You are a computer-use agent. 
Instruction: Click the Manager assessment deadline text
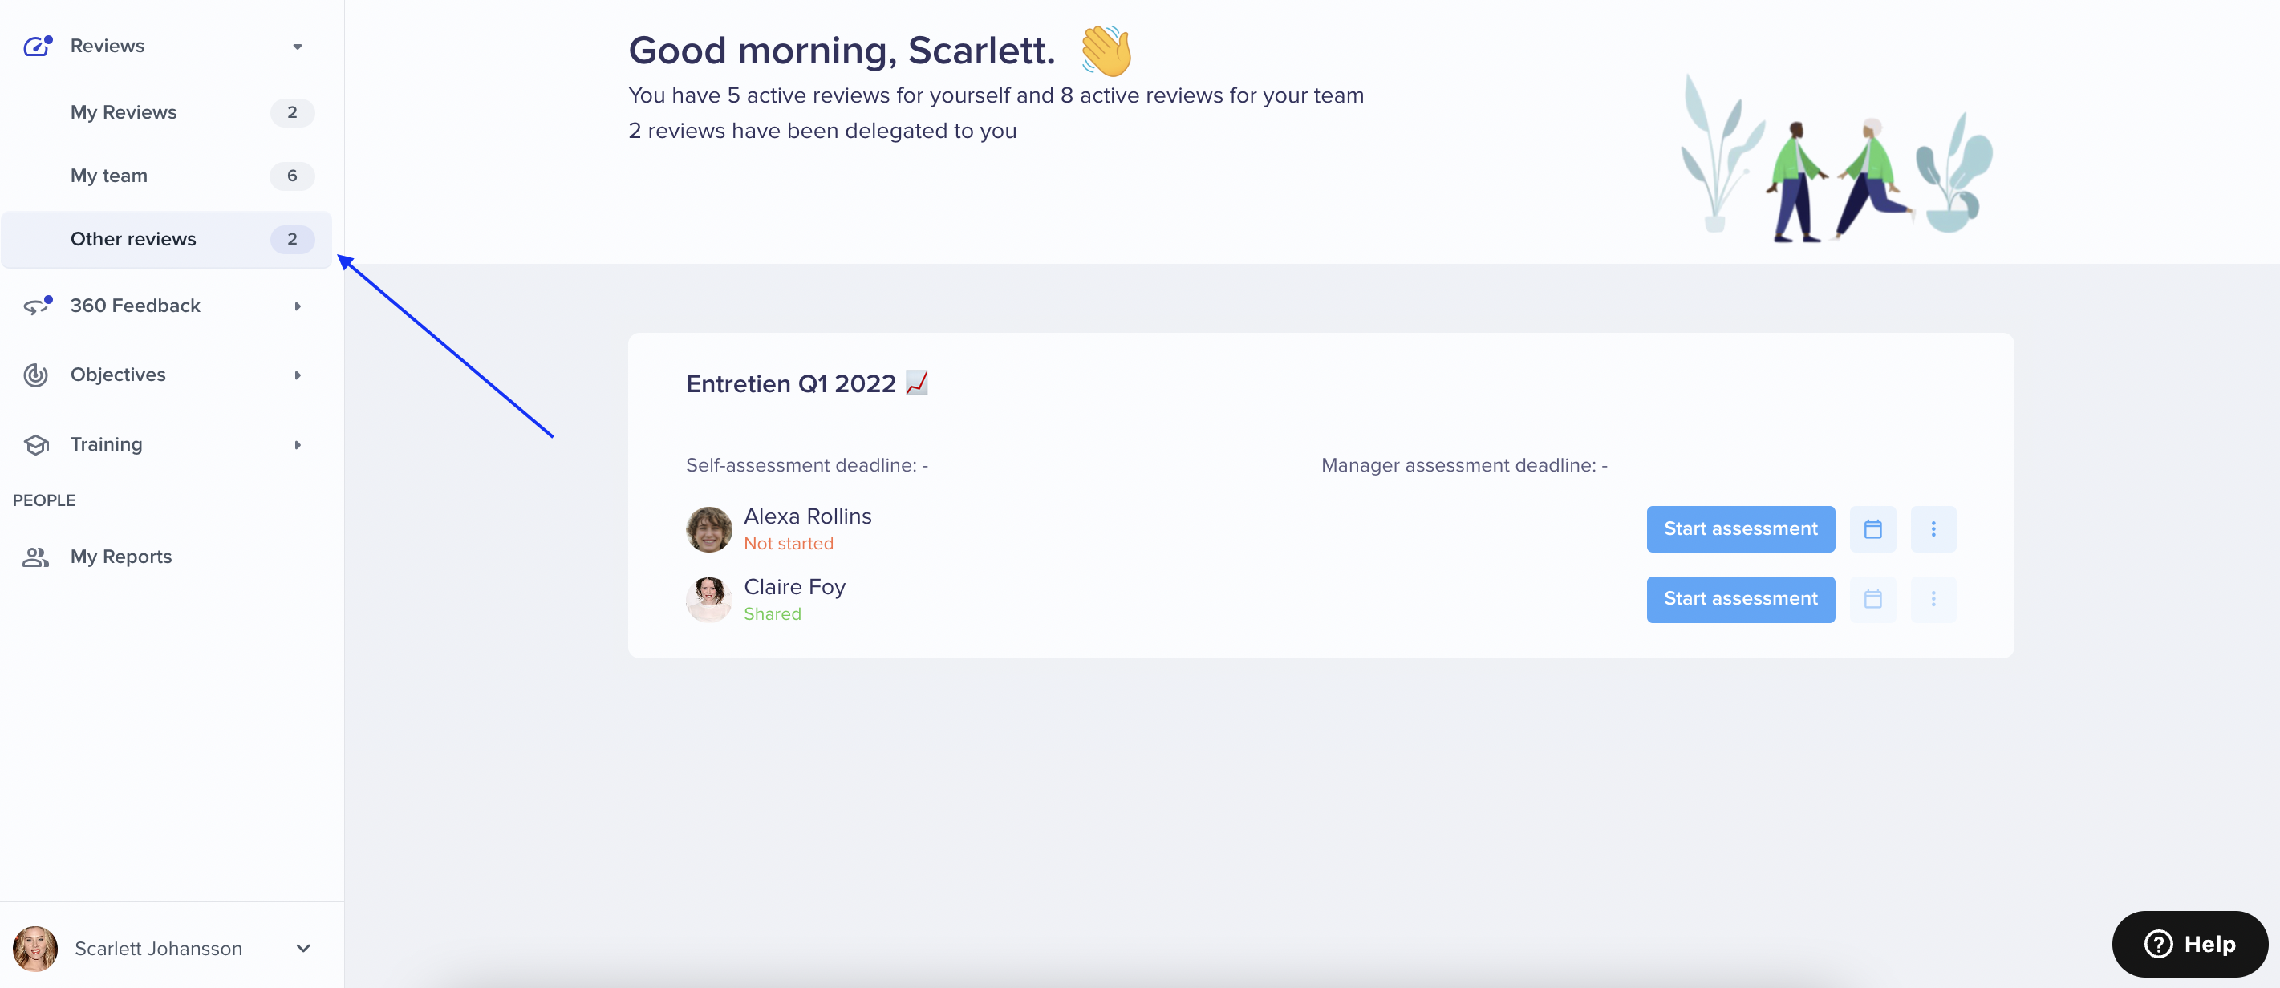(1464, 465)
